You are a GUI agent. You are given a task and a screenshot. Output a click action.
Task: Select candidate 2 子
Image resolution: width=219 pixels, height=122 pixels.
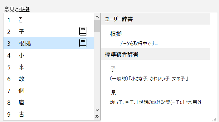[x=49, y=31]
